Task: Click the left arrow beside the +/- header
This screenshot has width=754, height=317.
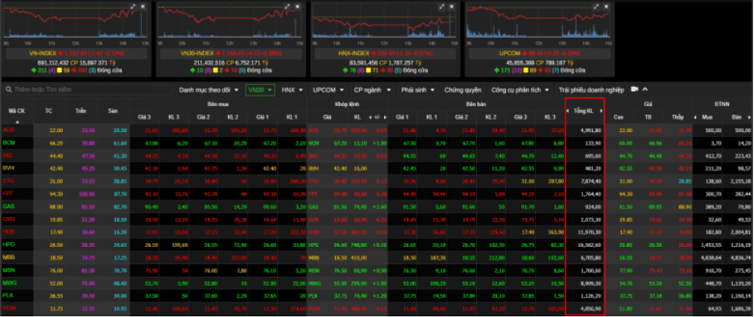Action: point(370,117)
